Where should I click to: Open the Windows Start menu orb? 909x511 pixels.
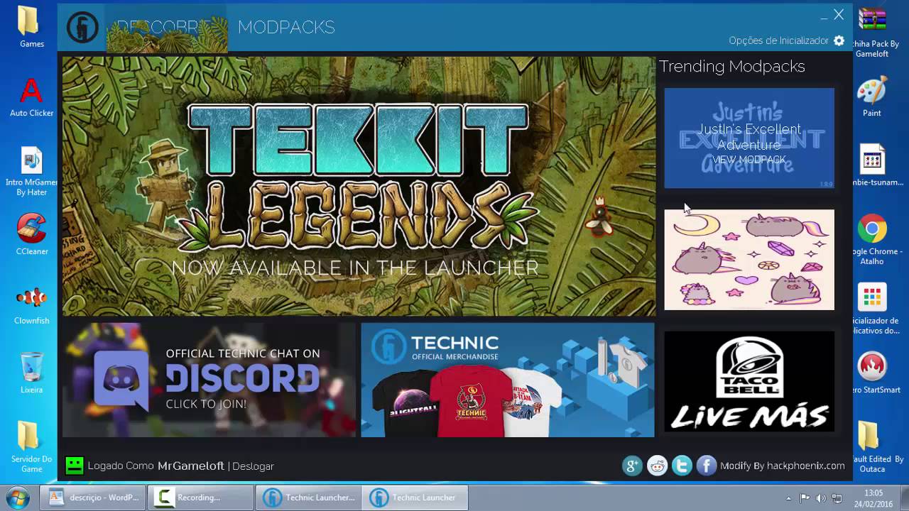click(x=17, y=498)
